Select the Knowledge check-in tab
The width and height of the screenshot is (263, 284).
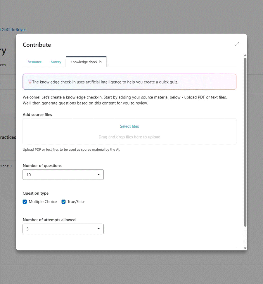pyautogui.click(x=86, y=62)
